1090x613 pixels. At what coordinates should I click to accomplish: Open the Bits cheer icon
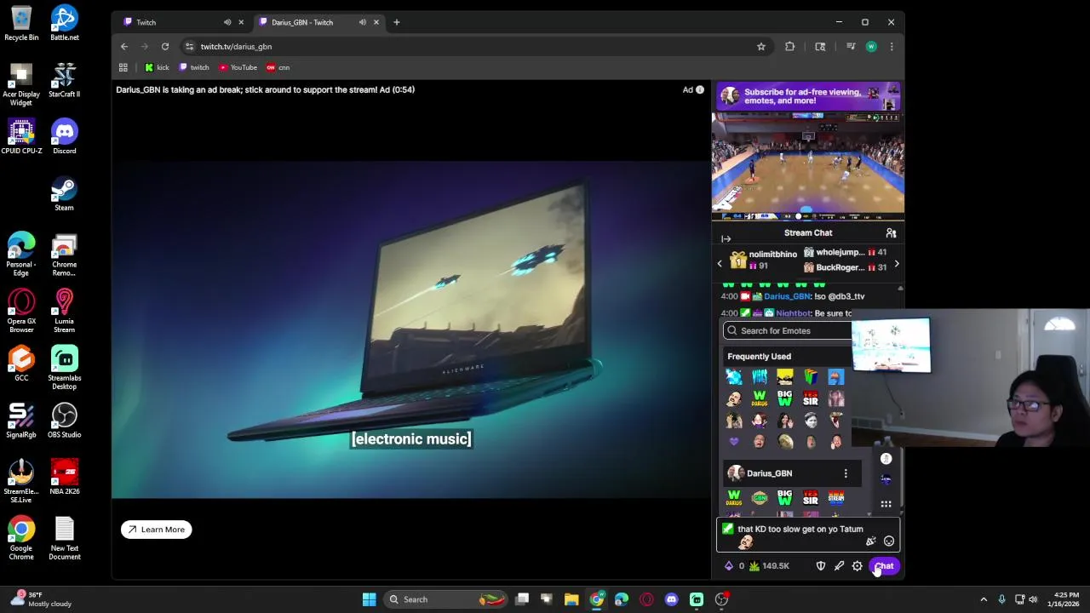[729, 566]
